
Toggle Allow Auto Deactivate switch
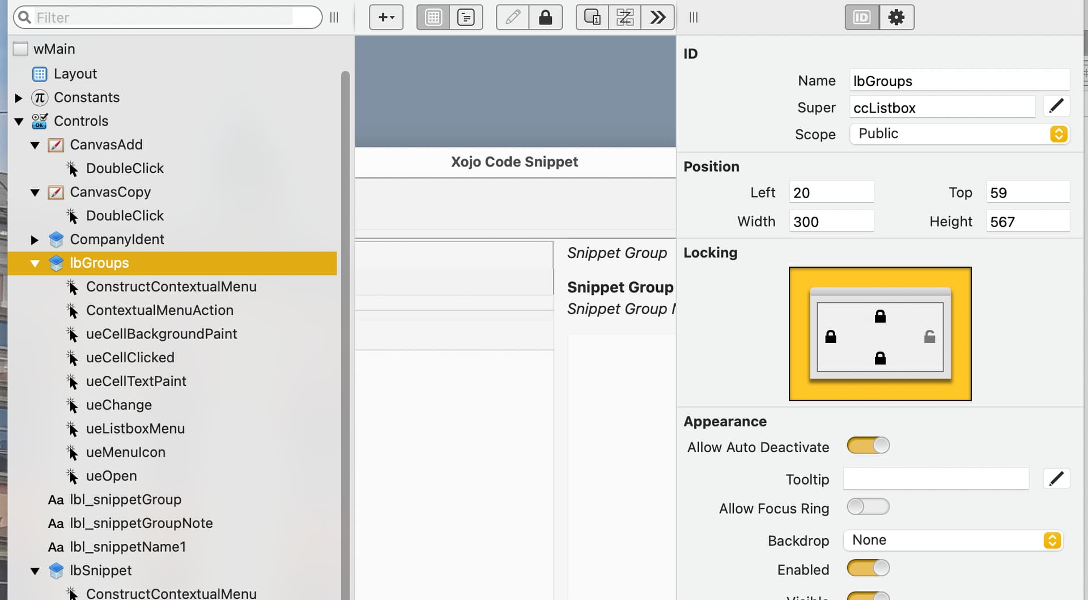868,446
